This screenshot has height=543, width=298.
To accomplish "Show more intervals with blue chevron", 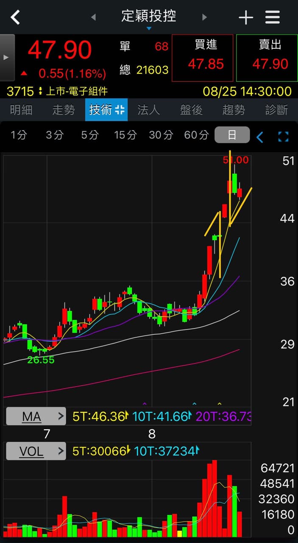I will 260,137.
